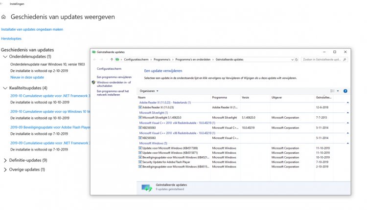Click the Microsoft Silverlight (1) group header
The image size is (367, 210).
pyautogui.click(x=154, y=113)
